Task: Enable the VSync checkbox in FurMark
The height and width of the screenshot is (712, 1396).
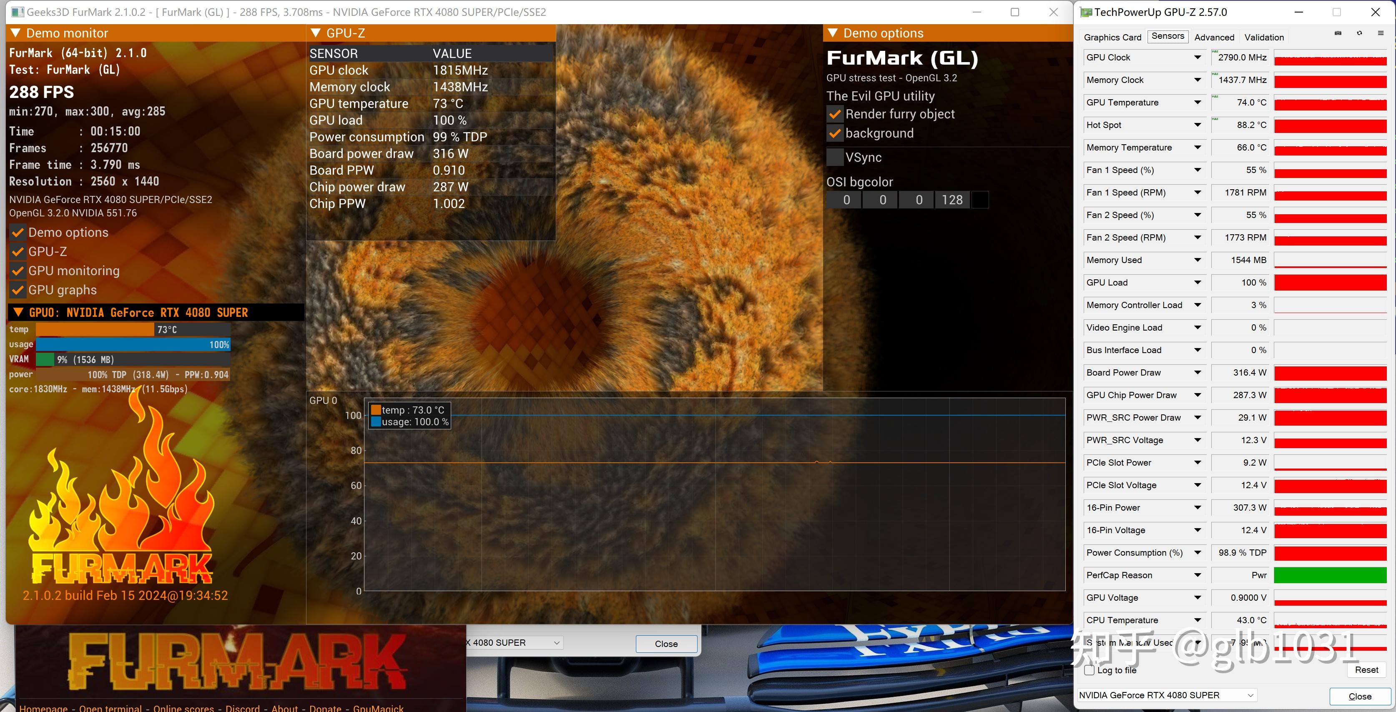Action: pyautogui.click(x=833, y=156)
